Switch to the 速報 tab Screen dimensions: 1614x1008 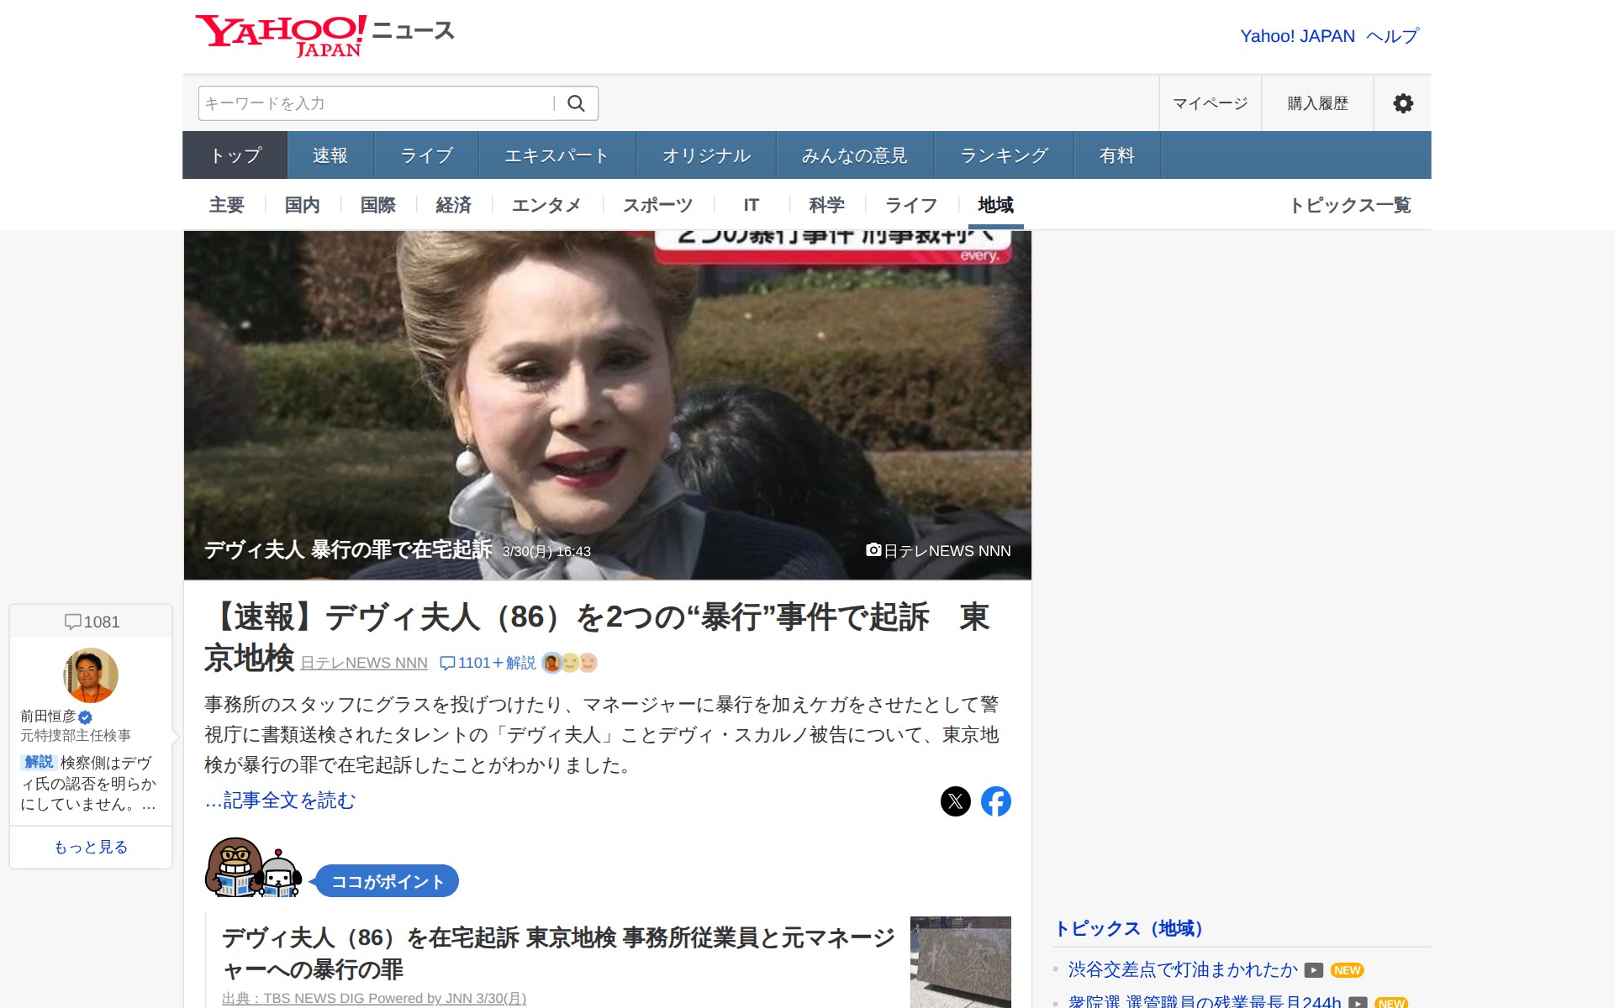pos(330,155)
